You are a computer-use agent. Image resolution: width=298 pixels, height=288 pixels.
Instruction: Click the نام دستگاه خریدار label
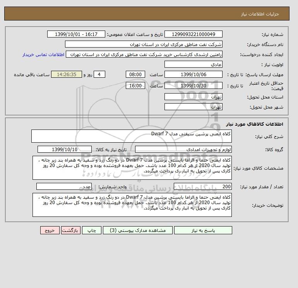pyautogui.click(x=265, y=44)
